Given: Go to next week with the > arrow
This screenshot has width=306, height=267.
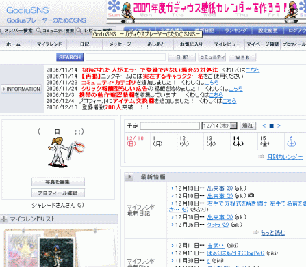Looking at the screenshot, I should coord(279,126).
